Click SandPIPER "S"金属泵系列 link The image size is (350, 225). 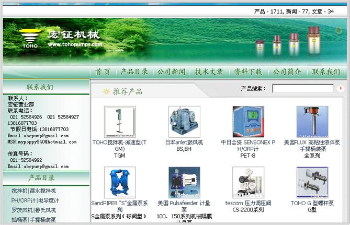coord(120,206)
